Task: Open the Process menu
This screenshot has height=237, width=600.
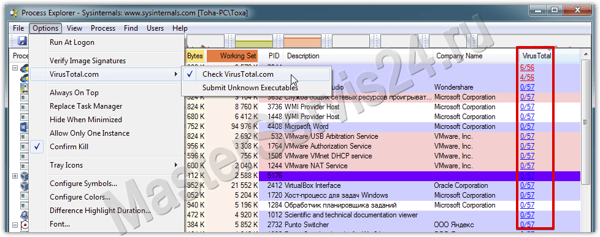Action: click(103, 28)
